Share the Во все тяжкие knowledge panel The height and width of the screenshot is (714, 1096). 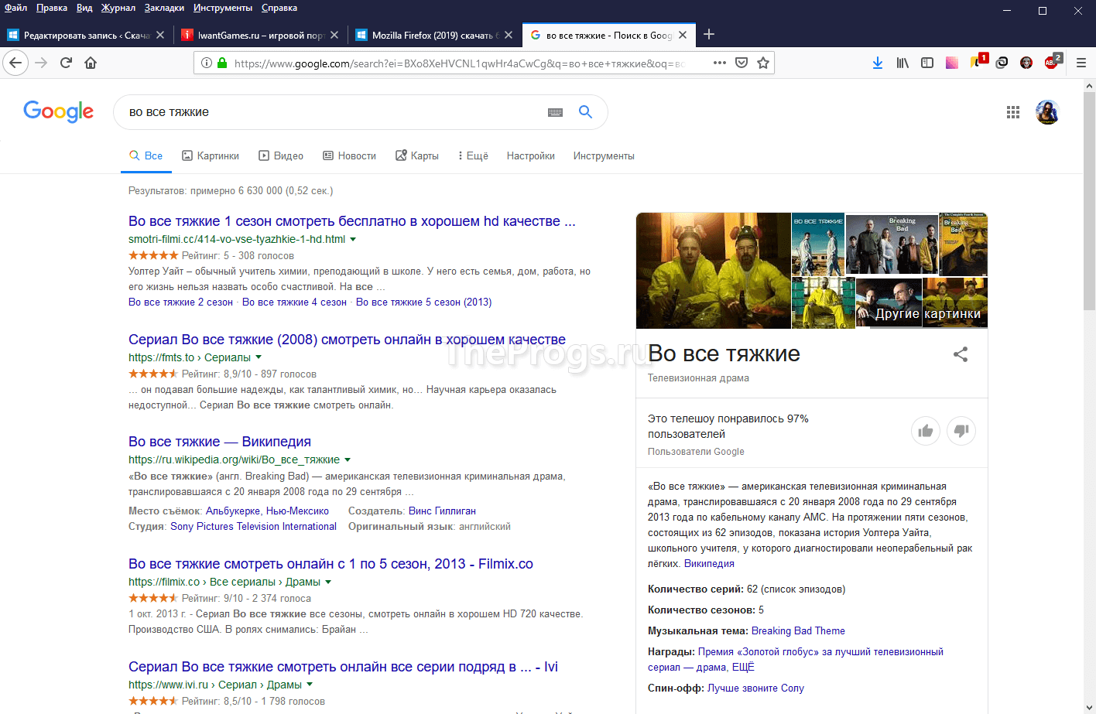[x=961, y=354]
